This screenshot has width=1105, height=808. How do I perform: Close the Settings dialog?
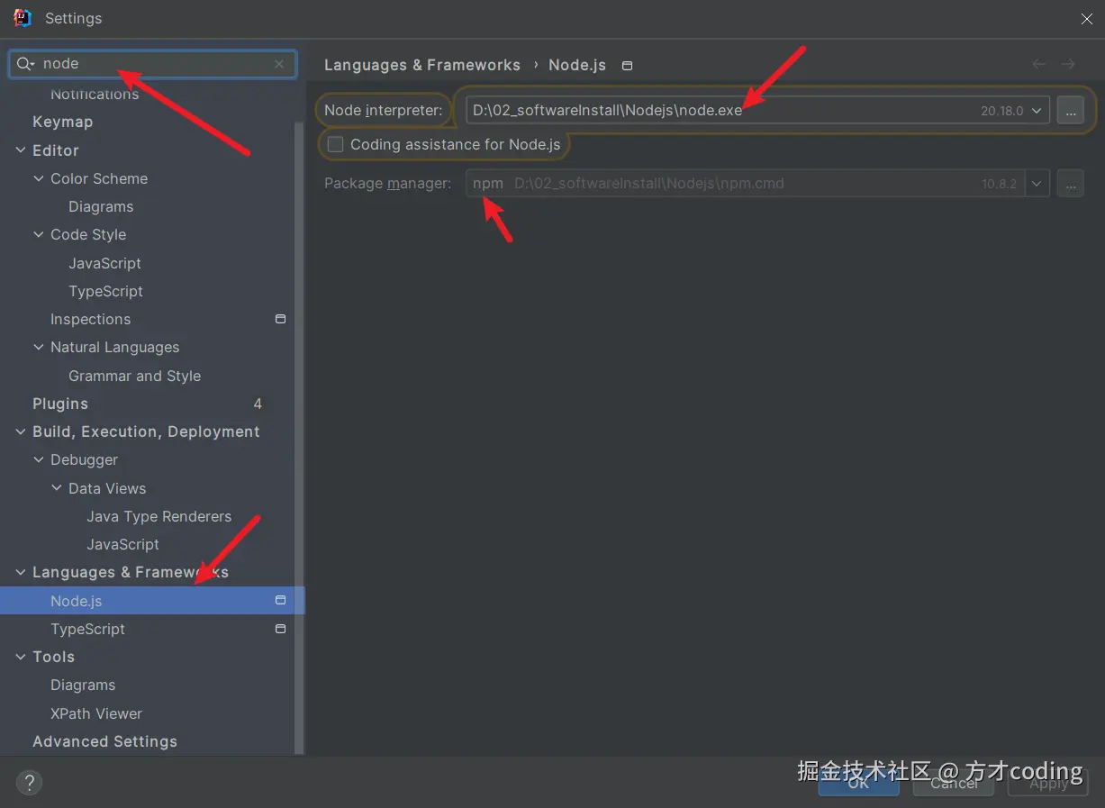click(1087, 19)
